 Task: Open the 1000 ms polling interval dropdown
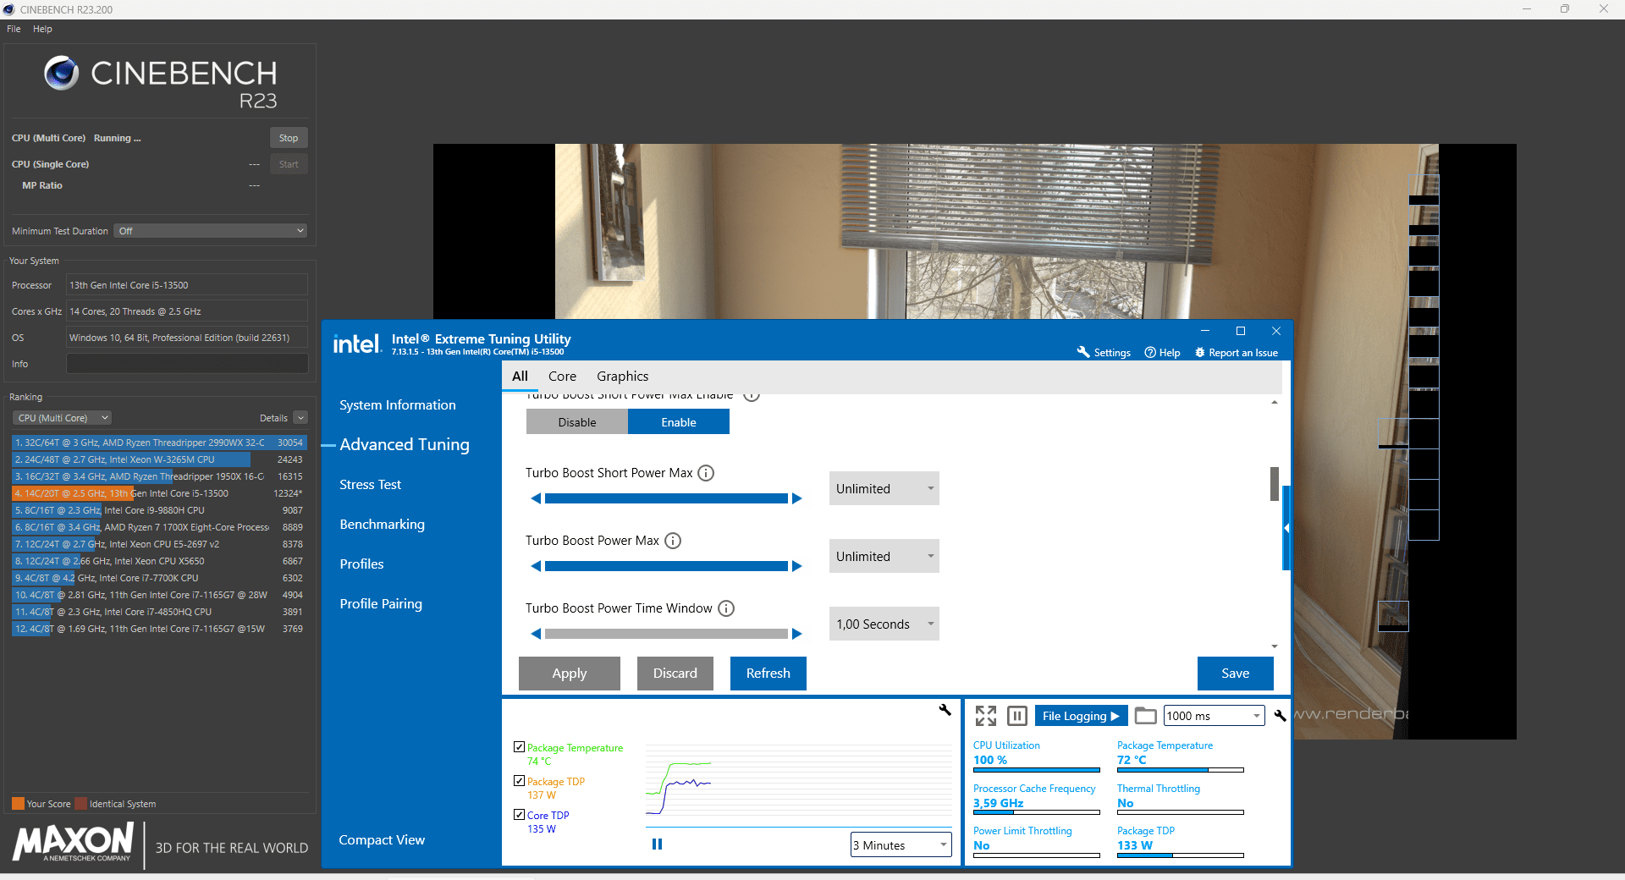pos(1215,716)
